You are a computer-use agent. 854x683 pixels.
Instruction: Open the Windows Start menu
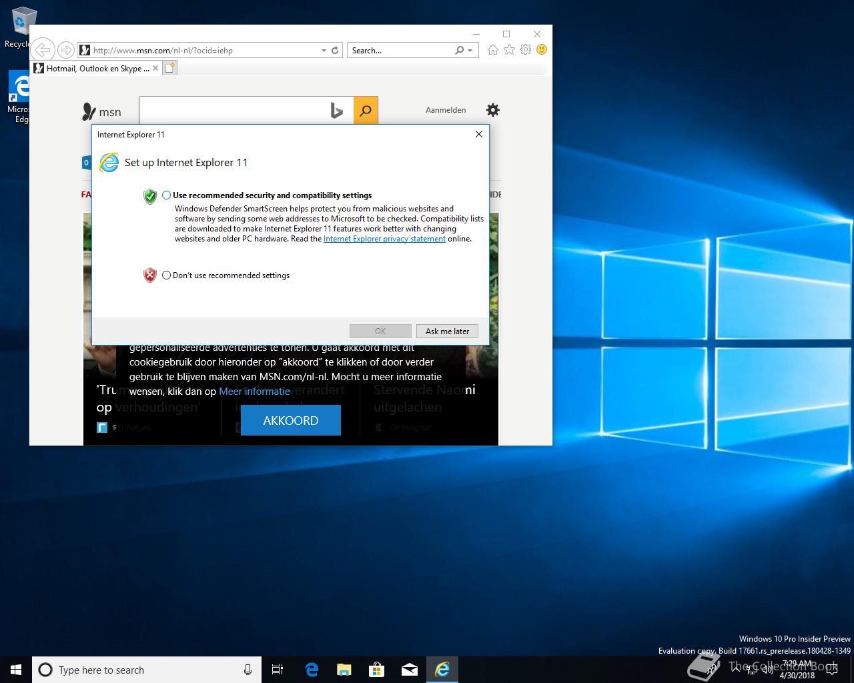tap(16, 670)
